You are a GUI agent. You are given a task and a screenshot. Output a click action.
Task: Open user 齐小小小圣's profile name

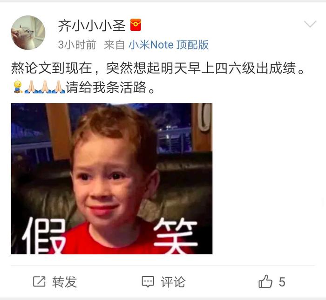point(92,26)
